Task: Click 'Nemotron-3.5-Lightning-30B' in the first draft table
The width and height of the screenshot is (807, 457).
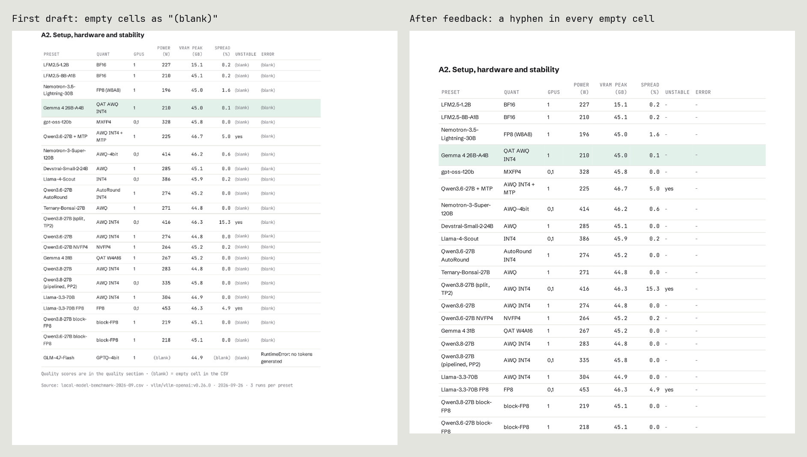Action: tap(59, 90)
